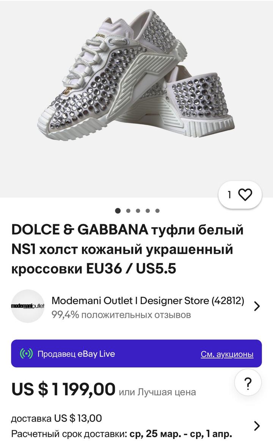The image size is (273, 445).
Task: Tap the eBay Live broadcast icon
Action: 26,354
